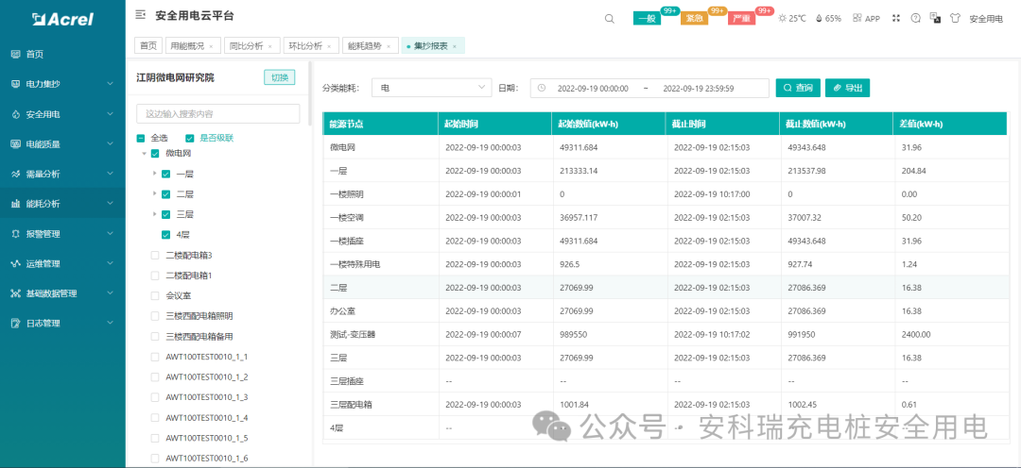Viewport: 1021px width, 468px height.
Task: Click the 运维管理 sidebar icon
Action: [x=16, y=264]
